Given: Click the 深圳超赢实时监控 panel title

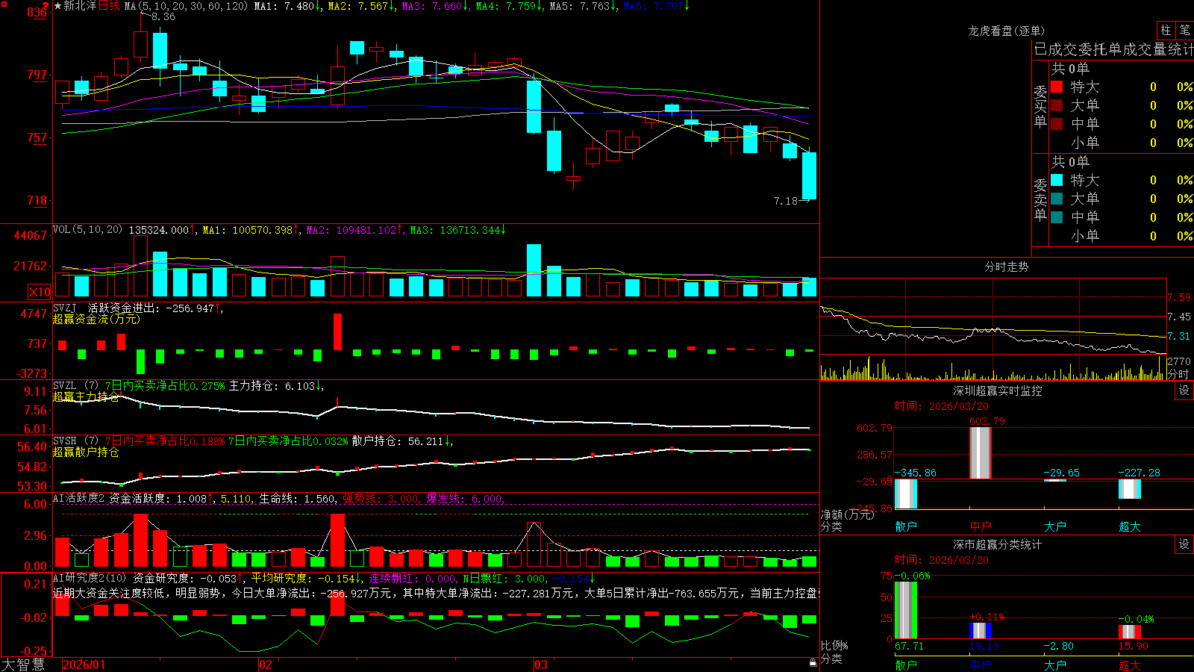Looking at the screenshot, I should (997, 391).
